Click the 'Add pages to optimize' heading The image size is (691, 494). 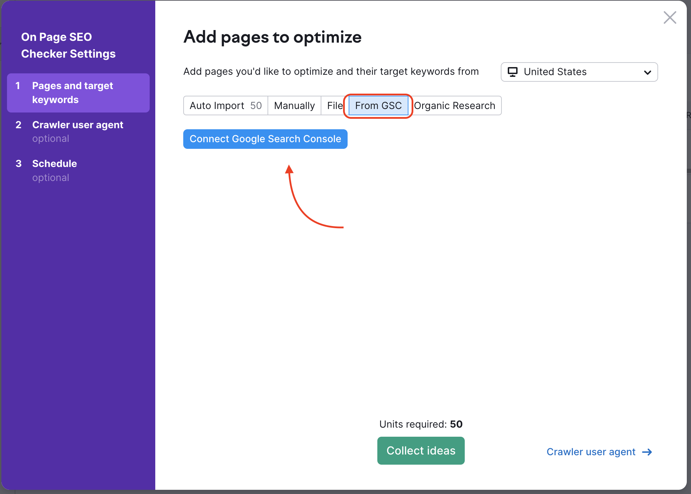coord(272,37)
